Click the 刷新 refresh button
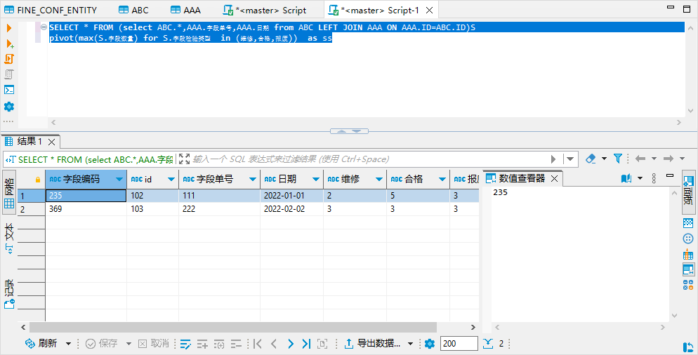This screenshot has width=698, height=355. tap(41, 344)
